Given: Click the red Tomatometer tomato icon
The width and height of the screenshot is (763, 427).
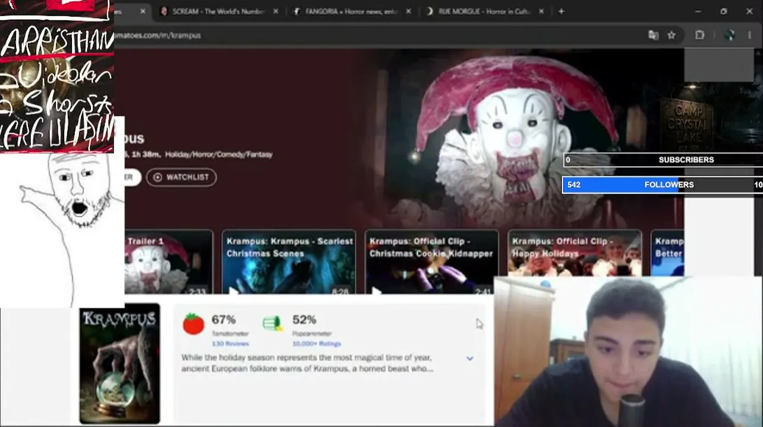Looking at the screenshot, I should 194,324.
